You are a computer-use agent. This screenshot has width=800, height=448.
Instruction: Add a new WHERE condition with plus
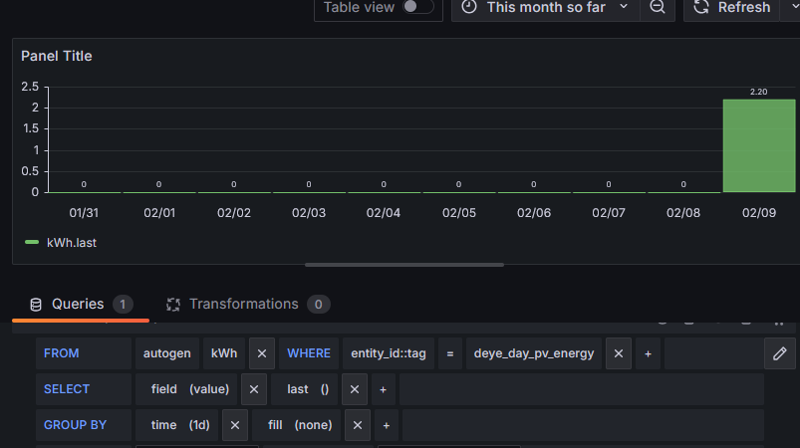[647, 353]
